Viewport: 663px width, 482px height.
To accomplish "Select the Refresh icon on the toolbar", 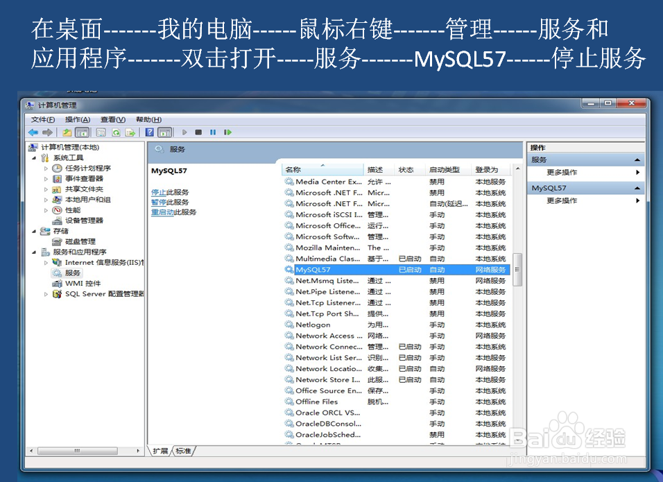I will coord(116,132).
